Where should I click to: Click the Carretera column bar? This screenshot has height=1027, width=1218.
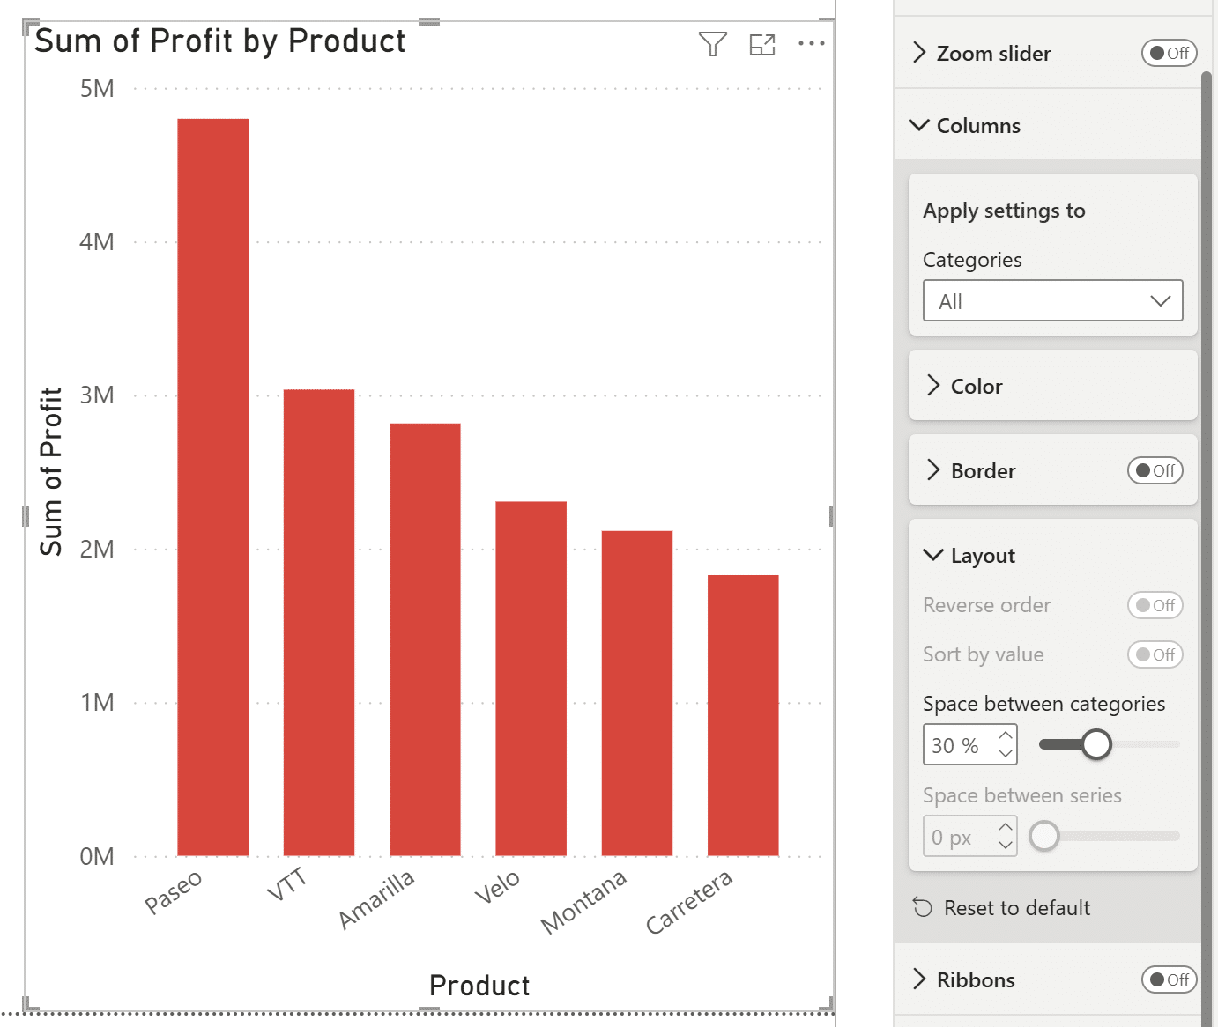(743, 714)
